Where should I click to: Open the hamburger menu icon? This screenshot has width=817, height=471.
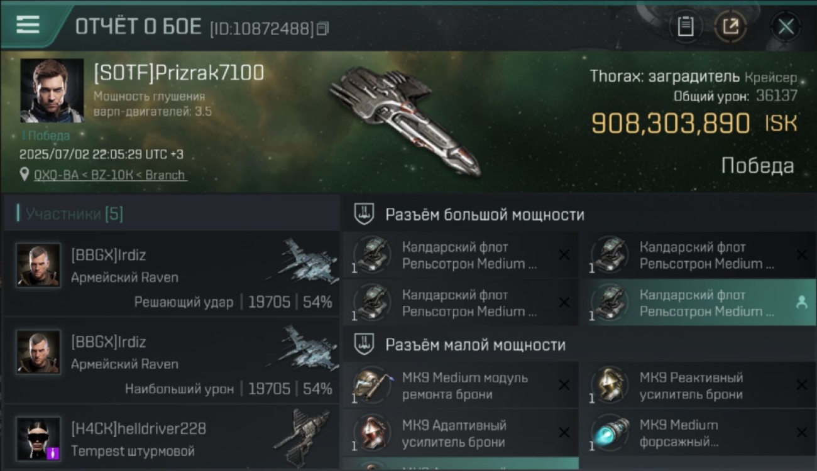[x=28, y=24]
